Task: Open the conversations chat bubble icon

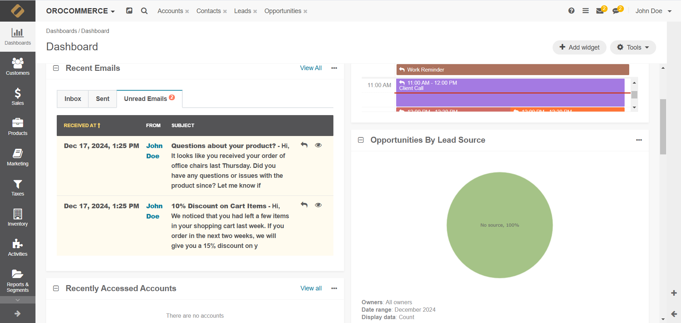Action: point(616,11)
